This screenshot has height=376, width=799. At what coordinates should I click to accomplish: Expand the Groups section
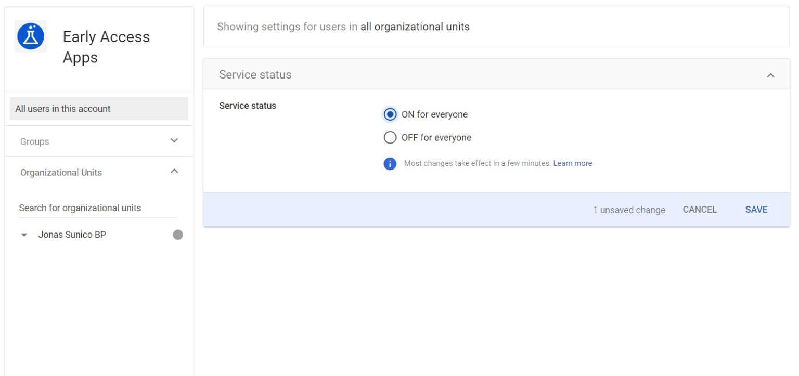[174, 140]
